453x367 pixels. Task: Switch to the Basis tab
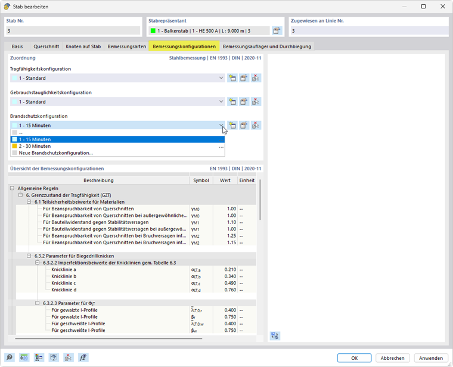point(17,46)
